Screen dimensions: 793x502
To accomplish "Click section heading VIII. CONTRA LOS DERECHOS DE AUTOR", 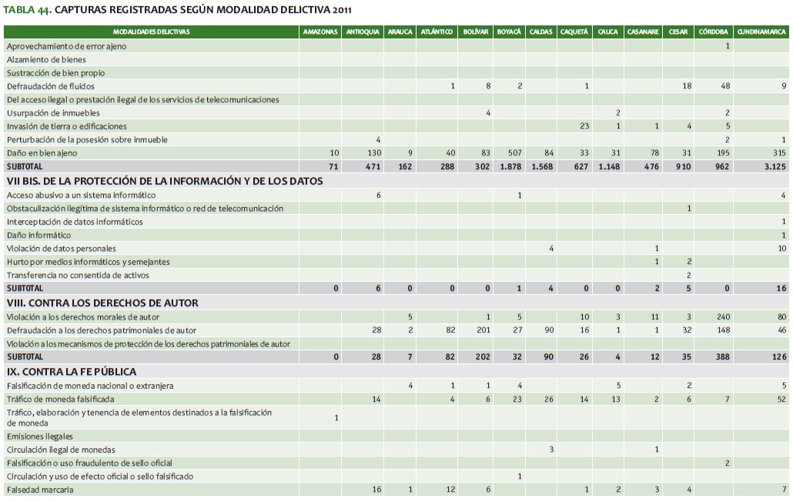I will click(x=102, y=303).
